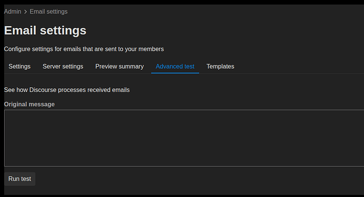Focus the Original message text area
364x197 pixels.
184,138
